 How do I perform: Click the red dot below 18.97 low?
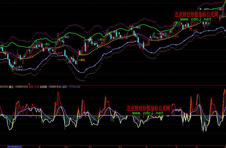[13, 69]
